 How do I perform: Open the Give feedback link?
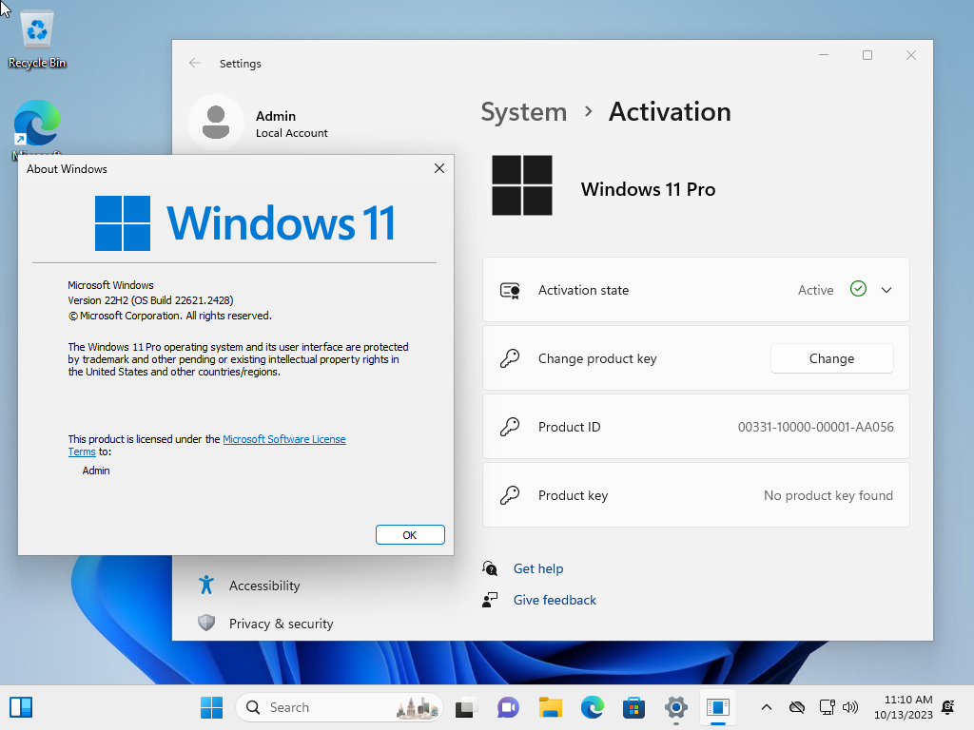click(555, 601)
